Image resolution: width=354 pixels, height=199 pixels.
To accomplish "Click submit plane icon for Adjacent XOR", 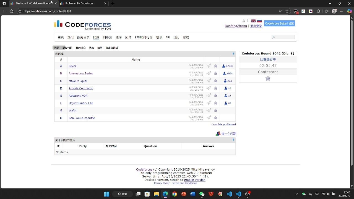I will (209, 95).
